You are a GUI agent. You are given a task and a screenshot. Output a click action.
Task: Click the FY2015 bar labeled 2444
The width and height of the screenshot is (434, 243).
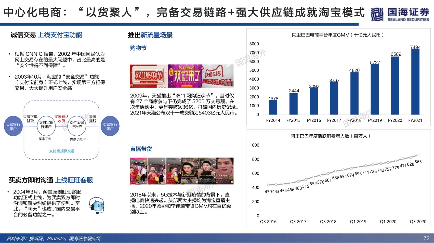(293, 104)
